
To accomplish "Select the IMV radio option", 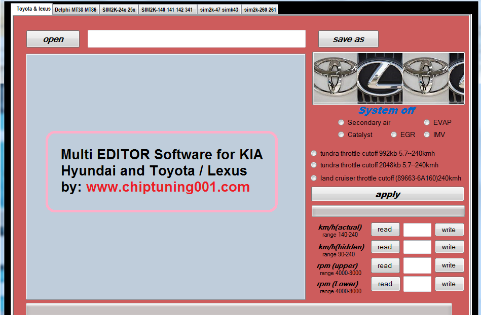I will click(x=427, y=135).
